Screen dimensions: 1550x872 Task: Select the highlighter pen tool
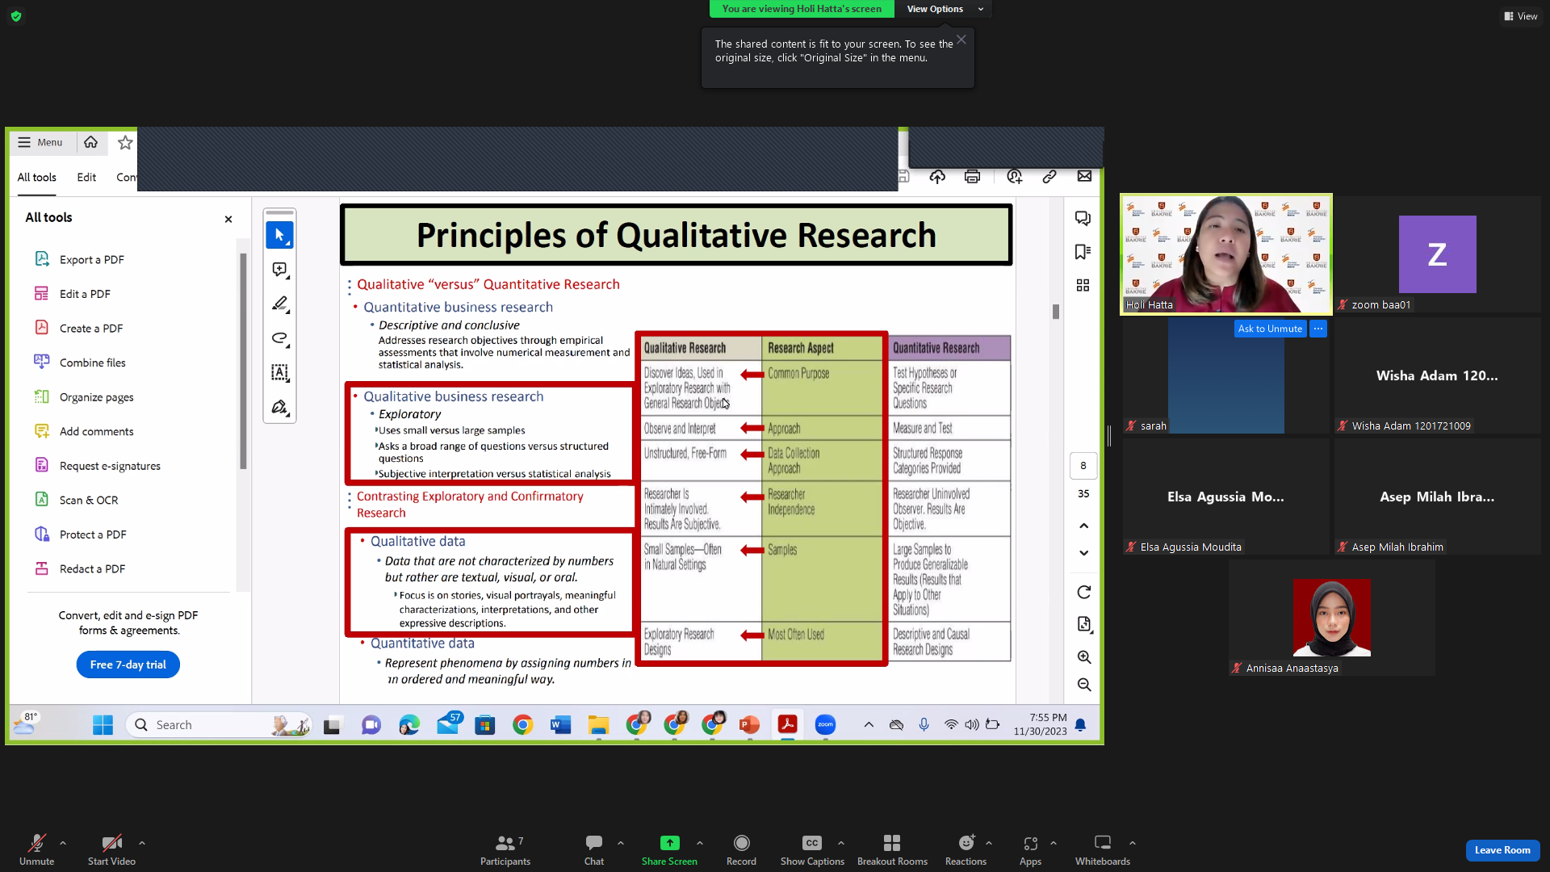pyautogui.click(x=279, y=304)
